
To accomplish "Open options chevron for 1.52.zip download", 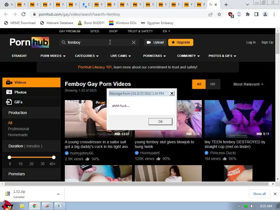I will point(58,194).
